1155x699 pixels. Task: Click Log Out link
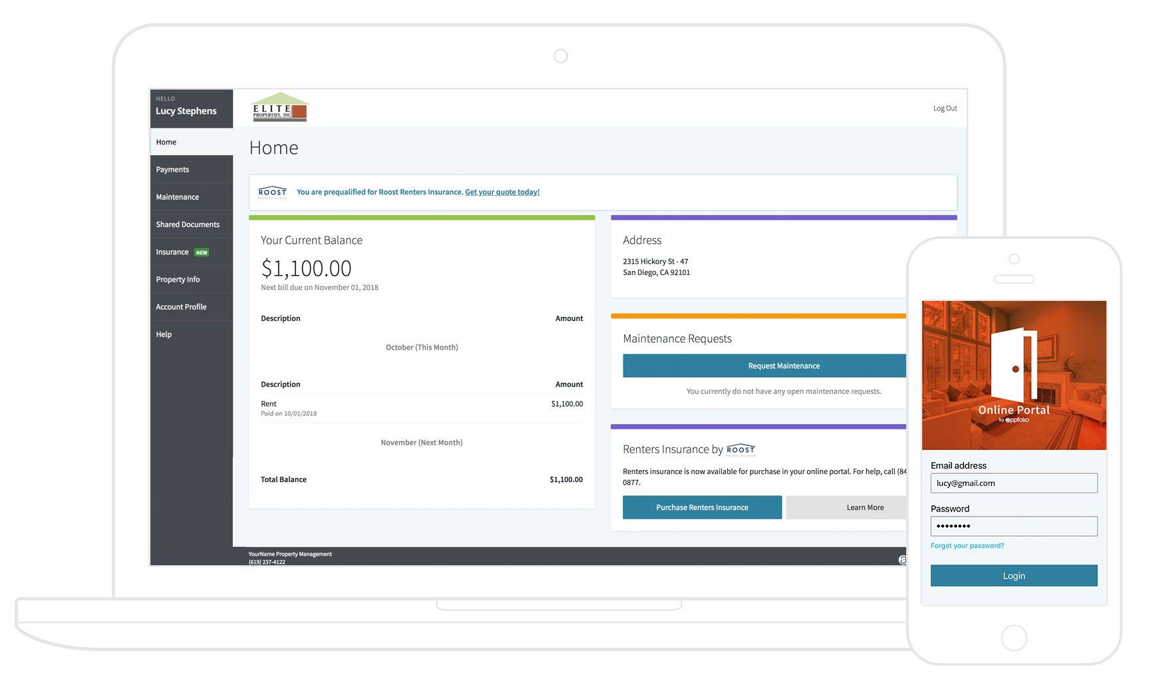tap(945, 109)
